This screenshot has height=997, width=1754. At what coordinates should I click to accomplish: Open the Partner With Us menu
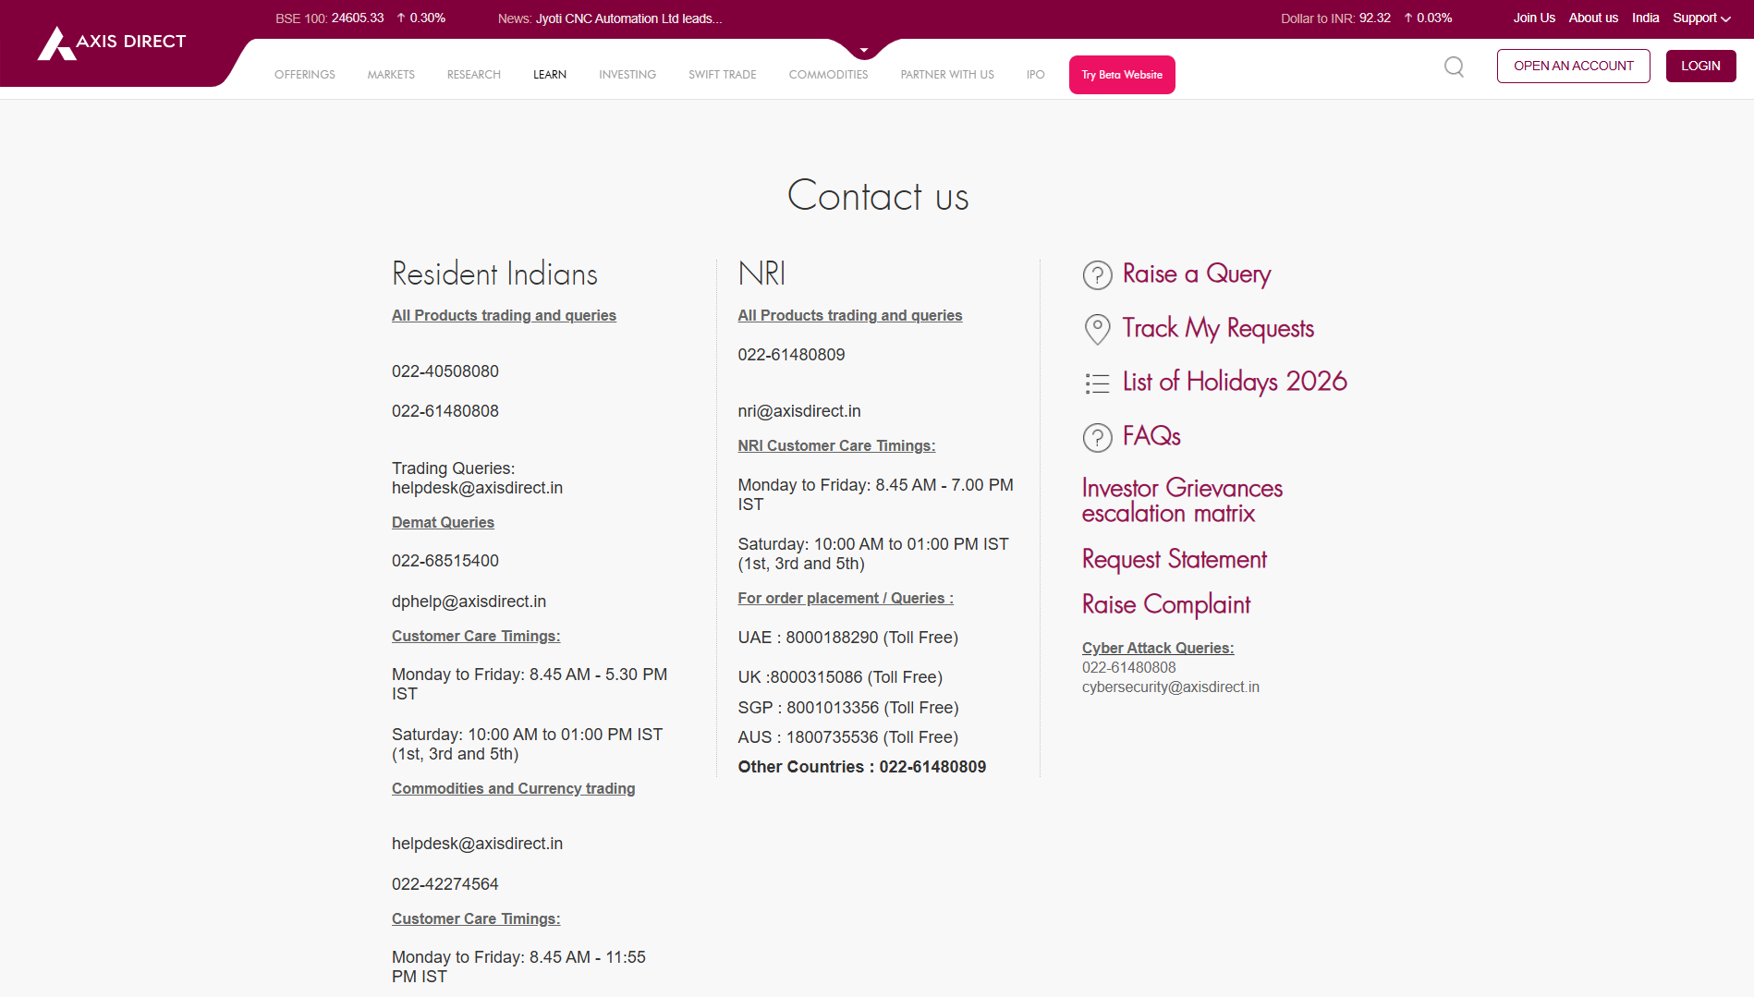coord(947,75)
